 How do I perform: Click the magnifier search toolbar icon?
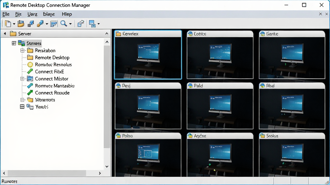coord(63,23)
